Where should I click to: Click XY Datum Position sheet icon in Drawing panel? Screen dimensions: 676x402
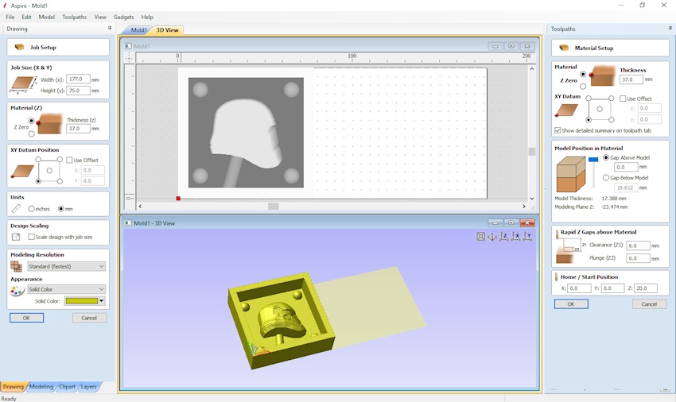[x=22, y=172]
